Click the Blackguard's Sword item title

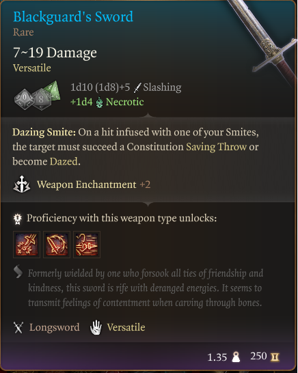tap(73, 17)
